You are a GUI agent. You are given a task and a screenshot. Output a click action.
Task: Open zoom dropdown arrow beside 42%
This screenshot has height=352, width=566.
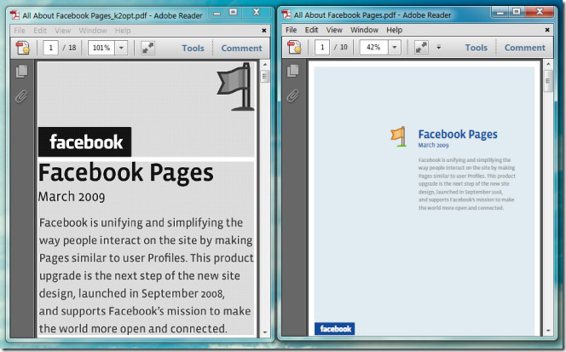(x=395, y=47)
